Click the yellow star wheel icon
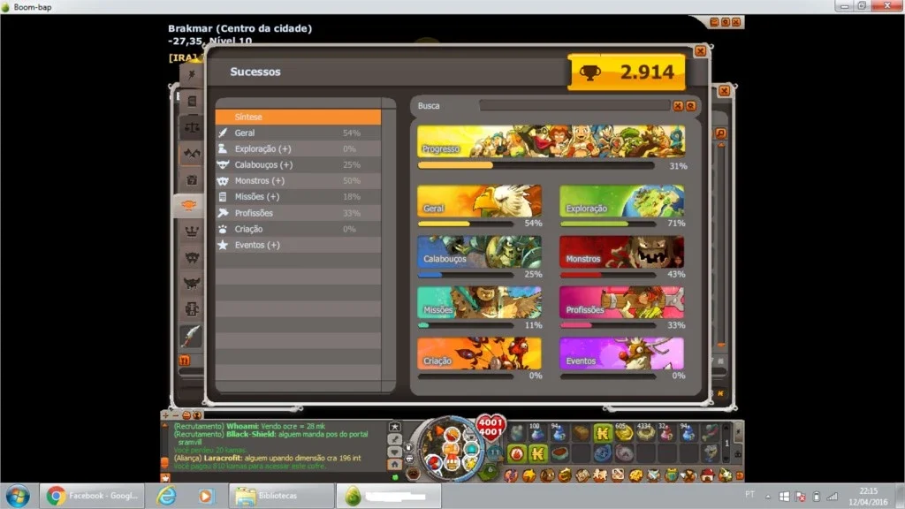 [470, 463]
